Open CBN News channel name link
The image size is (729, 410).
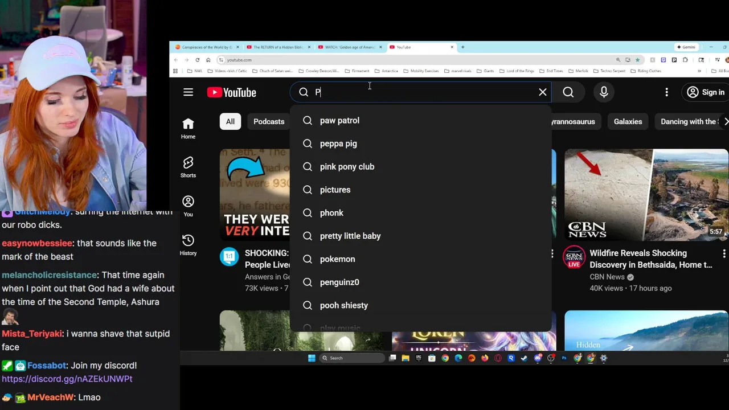(607, 277)
